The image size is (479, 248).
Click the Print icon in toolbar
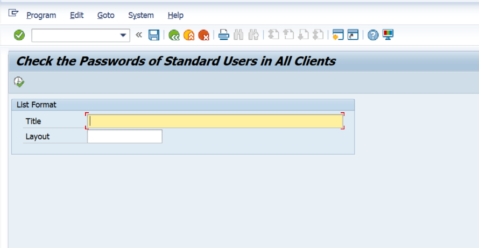(224, 35)
